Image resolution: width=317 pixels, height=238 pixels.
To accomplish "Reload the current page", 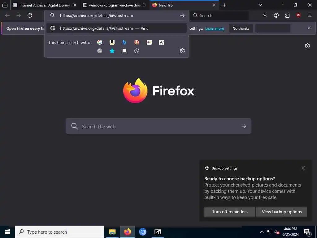I will (x=30, y=15).
